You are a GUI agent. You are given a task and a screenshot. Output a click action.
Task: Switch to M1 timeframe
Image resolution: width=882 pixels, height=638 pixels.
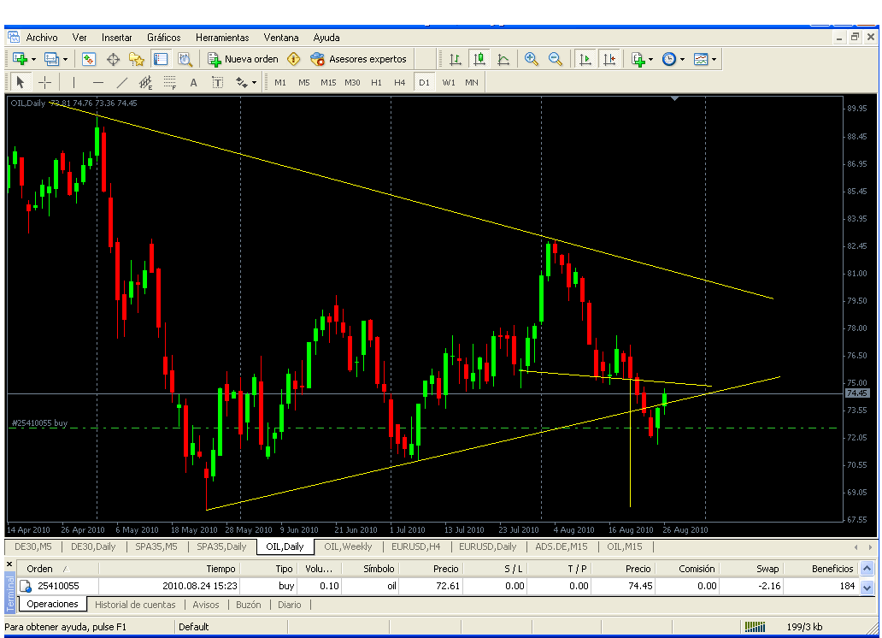point(280,83)
